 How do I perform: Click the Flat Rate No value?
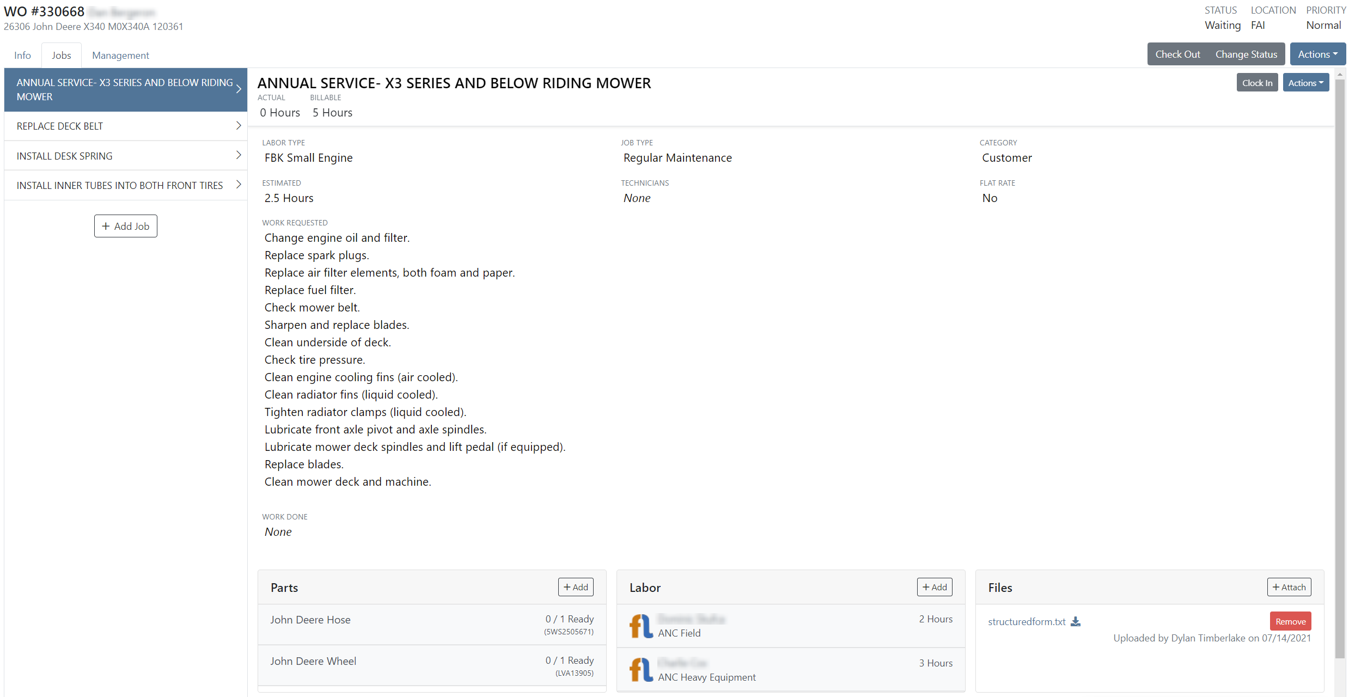point(990,198)
